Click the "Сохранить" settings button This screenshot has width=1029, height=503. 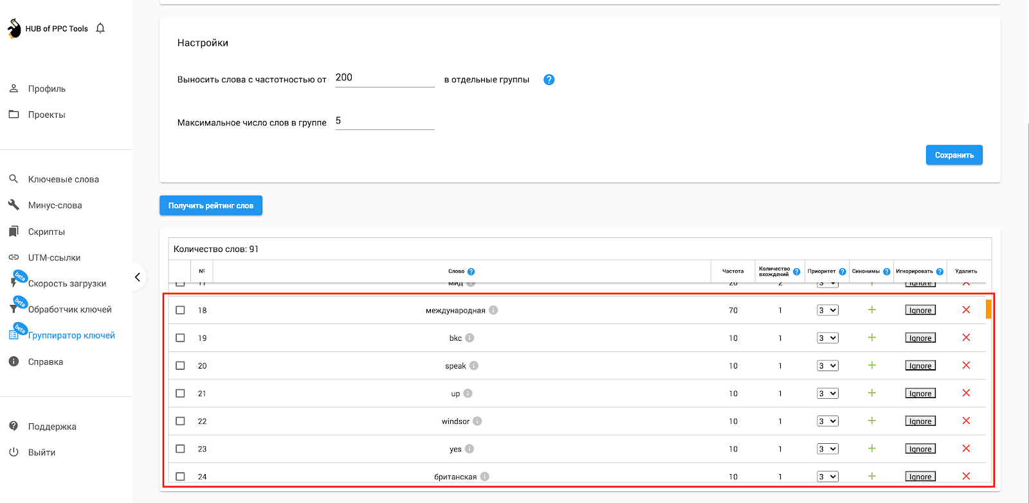coord(954,155)
